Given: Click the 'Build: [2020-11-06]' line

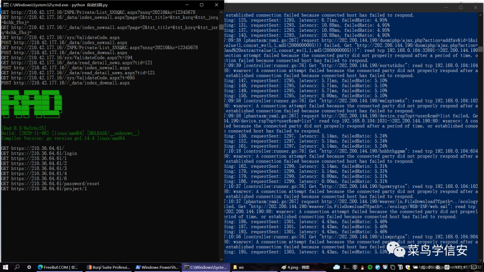Looking at the screenshot, I should [x=70, y=133].
